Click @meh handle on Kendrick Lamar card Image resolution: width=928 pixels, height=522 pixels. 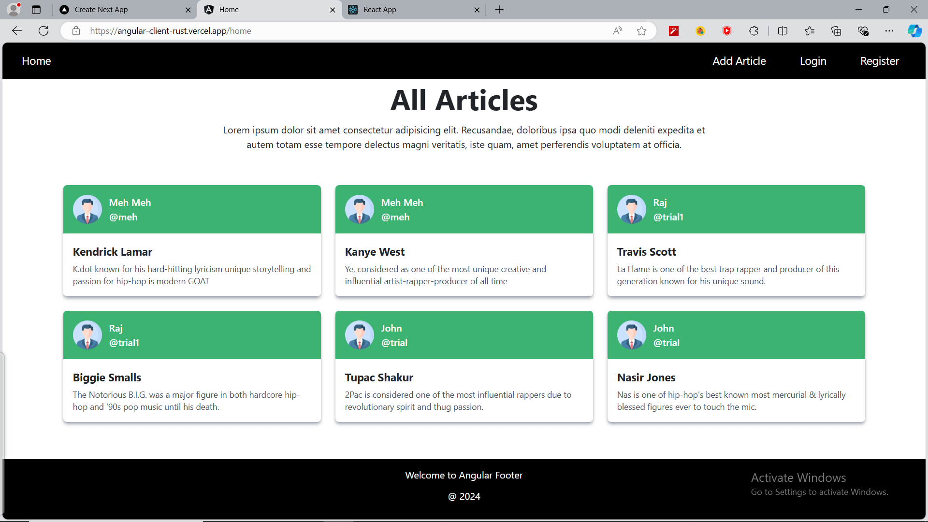coord(123,217)
